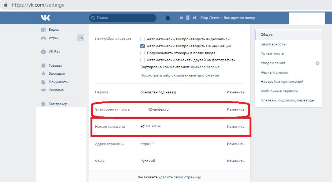Click Изменить next to Пароль
This screenshot has width=332, height=182.
pyautogui.click(x=235, y=92)
